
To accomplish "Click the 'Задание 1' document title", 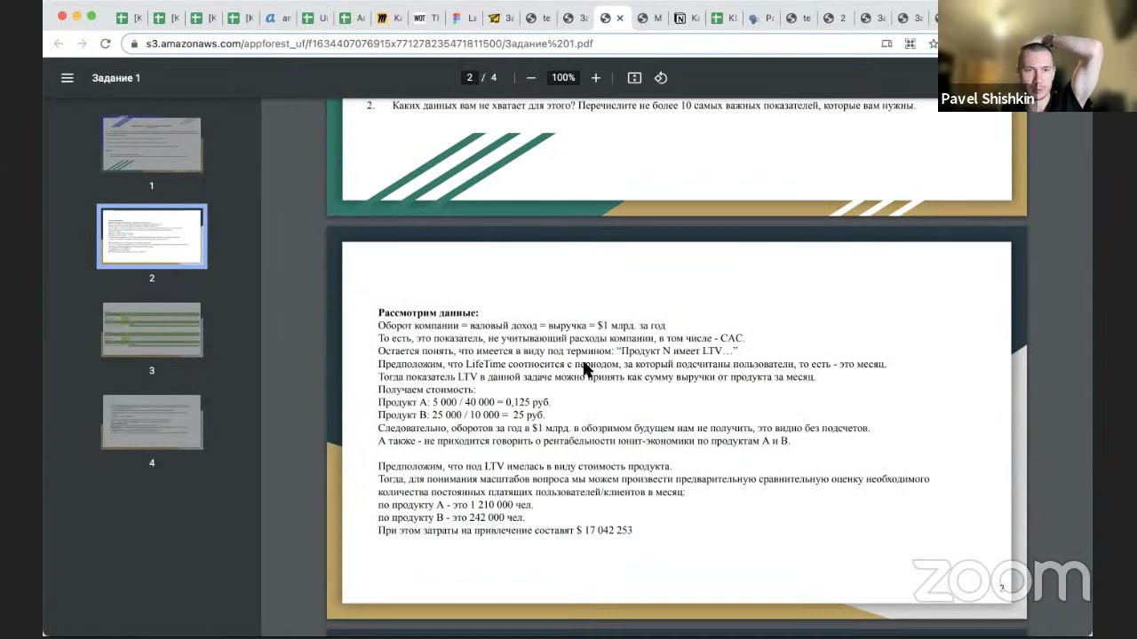I will 116,78.
